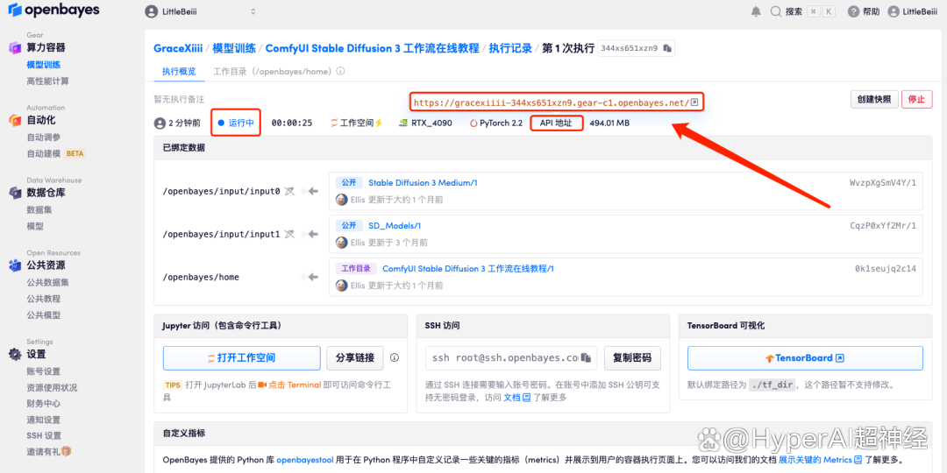Switch to 执行概览 tab
This screenshot has height=473, width=947.
(179, 71)
